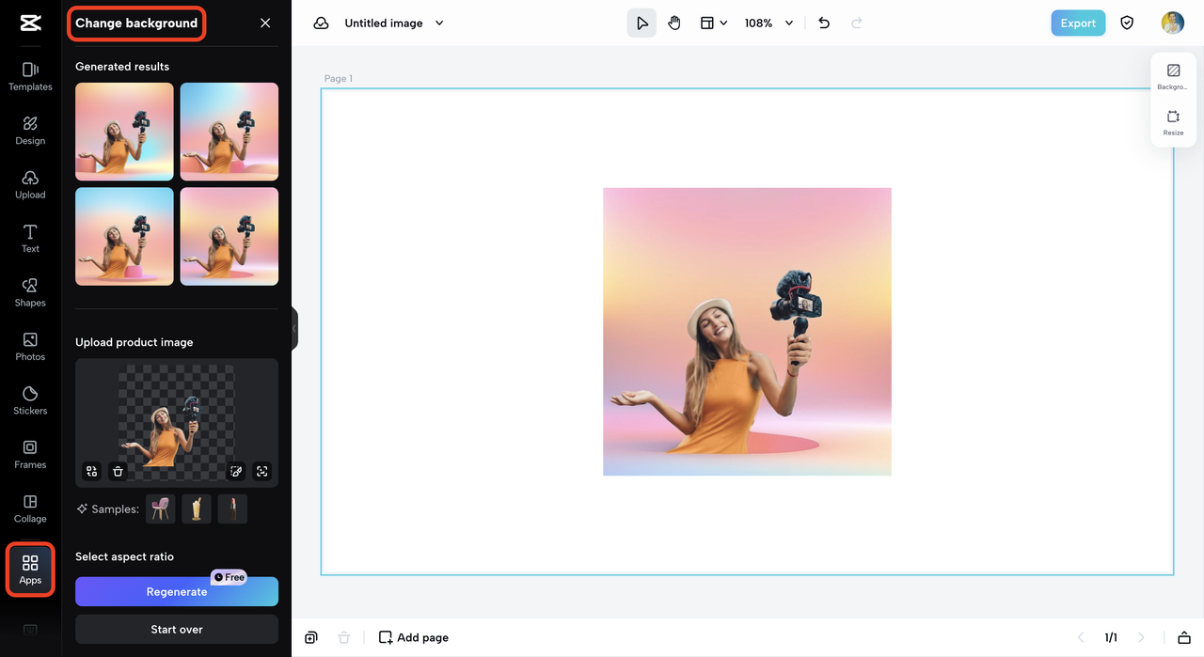Click the Export button

click(1078, 23)
